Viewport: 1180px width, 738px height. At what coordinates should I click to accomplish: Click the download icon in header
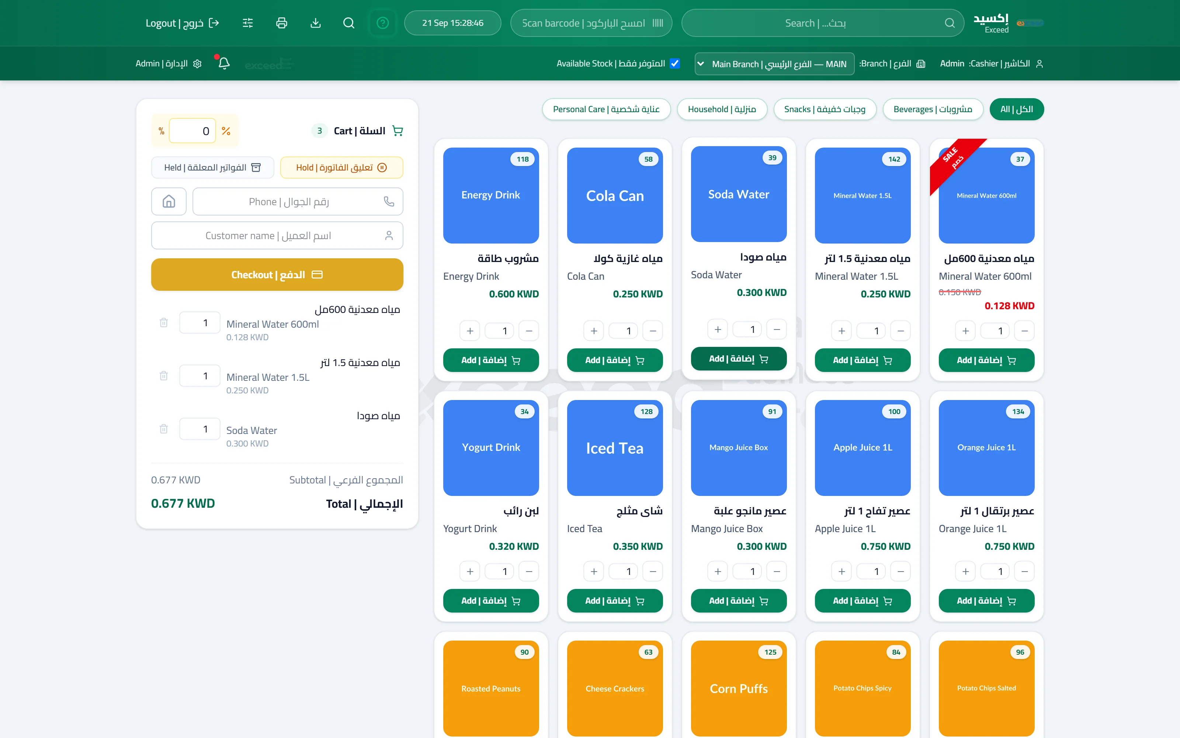[316, 23]
